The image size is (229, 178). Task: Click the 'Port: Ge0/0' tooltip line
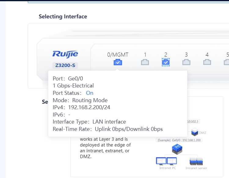point(68,78)
